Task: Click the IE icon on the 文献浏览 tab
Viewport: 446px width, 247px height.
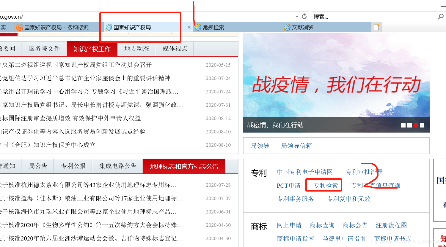Action: point(287,28)
